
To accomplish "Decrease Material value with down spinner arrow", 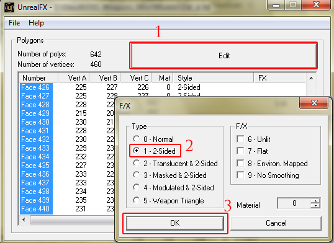I will [315, 206].
